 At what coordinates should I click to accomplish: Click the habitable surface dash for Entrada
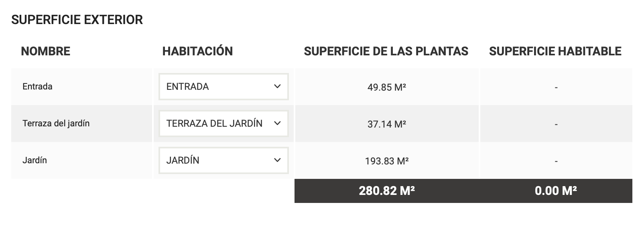tap(556, 87)
